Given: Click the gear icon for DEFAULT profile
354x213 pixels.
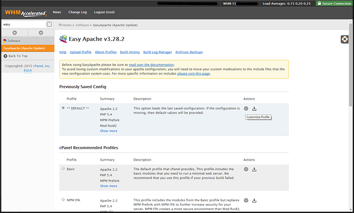Looking at the screenshot, I should (246, 108).
